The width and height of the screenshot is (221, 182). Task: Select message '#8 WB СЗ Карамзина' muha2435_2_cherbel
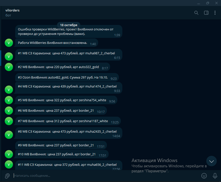[69, 133]
